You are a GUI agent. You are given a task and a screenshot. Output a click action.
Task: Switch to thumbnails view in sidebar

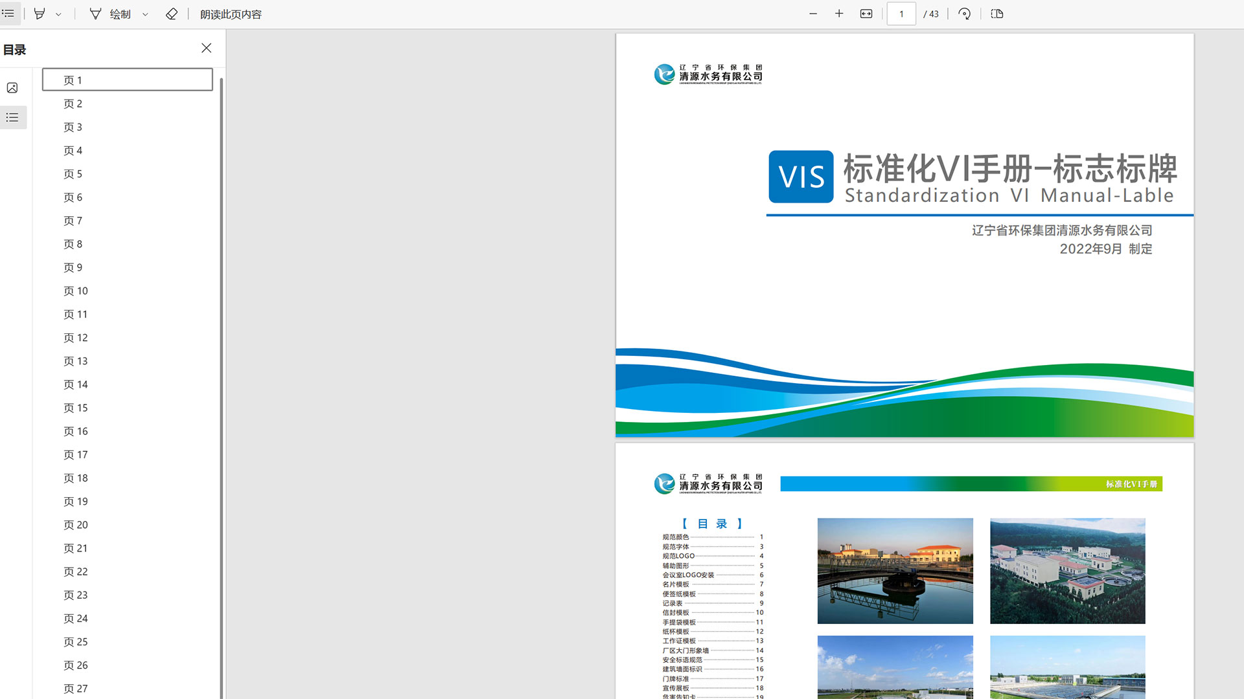12,88
